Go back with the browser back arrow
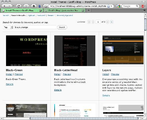 4,6
